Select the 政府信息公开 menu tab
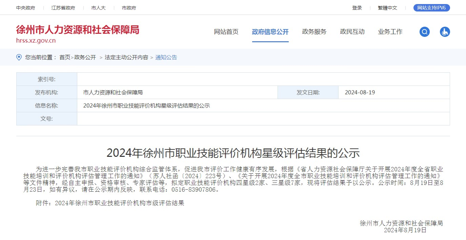The height and width of the screenshot is (240, 466). [x=270, y=32]
